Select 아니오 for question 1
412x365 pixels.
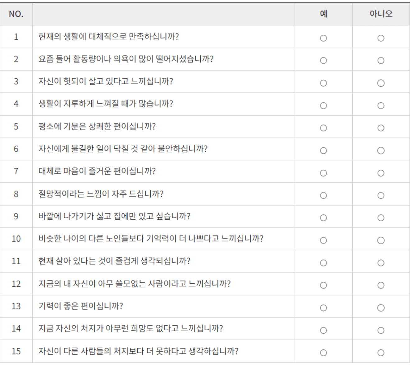click(382, 37)
